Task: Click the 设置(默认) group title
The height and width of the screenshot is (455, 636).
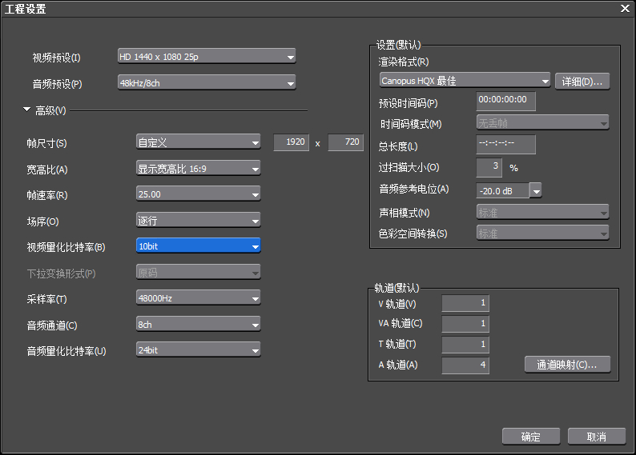Action: (399, 45)
